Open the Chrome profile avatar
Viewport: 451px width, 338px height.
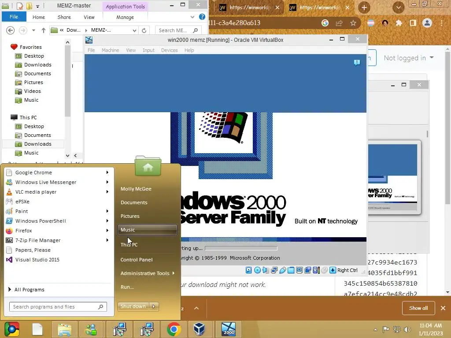427,23
